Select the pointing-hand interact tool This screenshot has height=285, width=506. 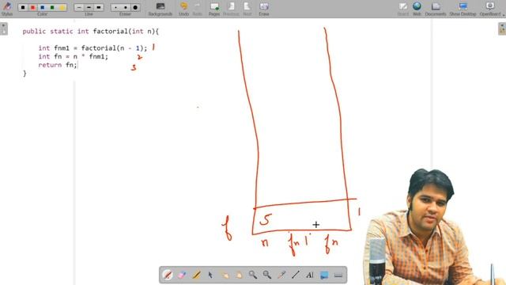pos(225,275)
